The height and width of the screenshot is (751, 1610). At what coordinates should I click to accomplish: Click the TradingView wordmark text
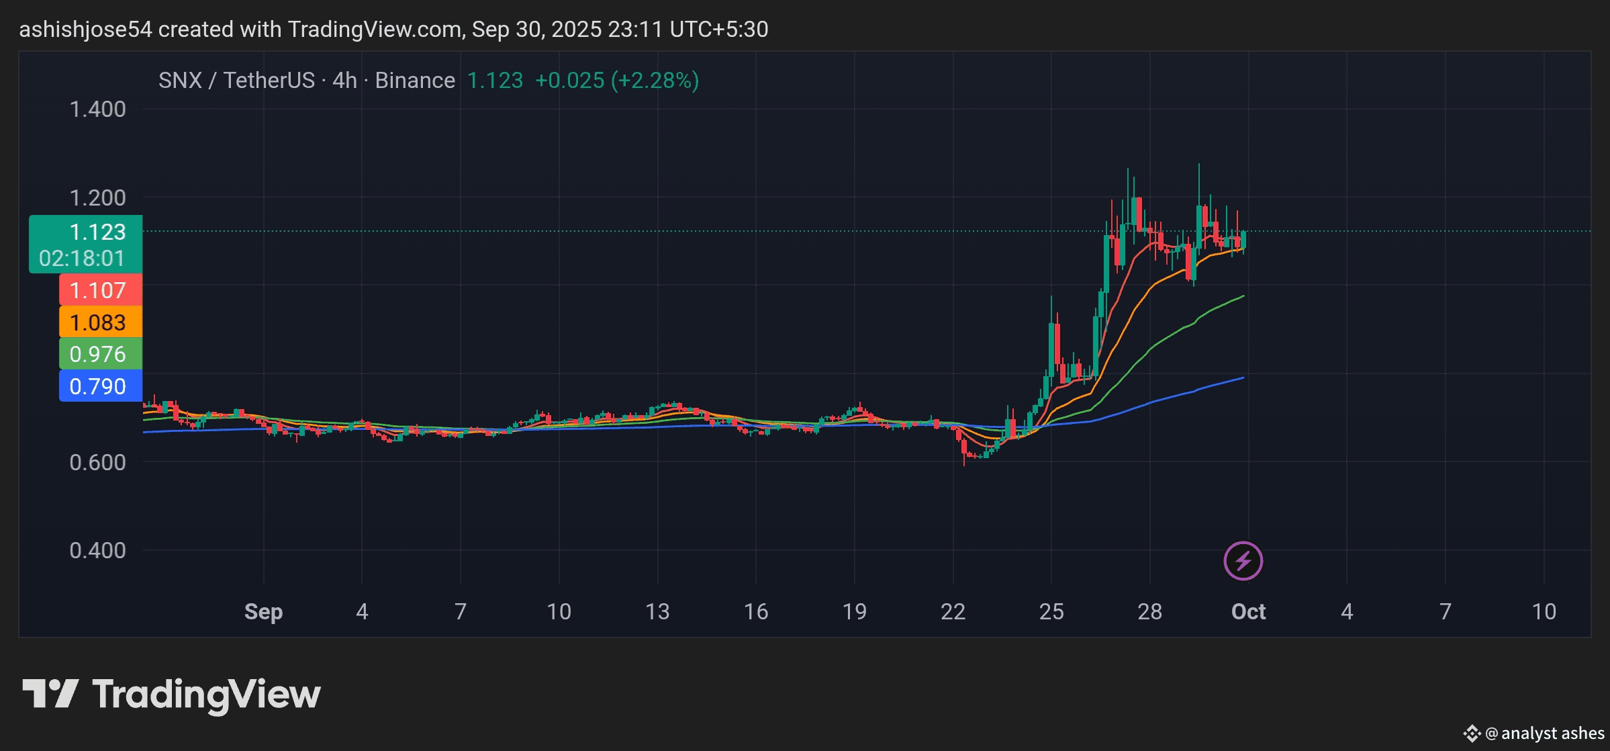click(x=206, y=695)
